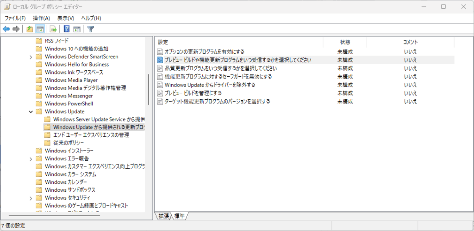The image size is (474, 231).
Task: Select プレビュー ビルドや機能更新プログラムをいつ受信するか policy
Action: click(238, 60)
